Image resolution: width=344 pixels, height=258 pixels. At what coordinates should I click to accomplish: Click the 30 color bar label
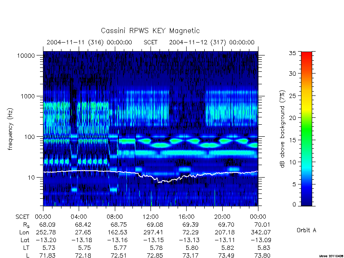click(x=292, y=74)
